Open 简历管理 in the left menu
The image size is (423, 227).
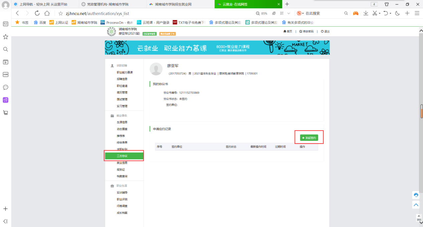(x=122, y=92)
